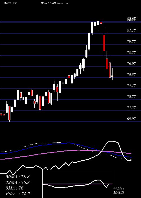Click the AMEX WD ticker title
The image size is (141, 198).
coord(10,3)
